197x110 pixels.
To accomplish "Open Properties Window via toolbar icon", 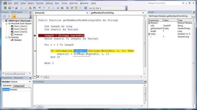I will [x=72, y=8].
